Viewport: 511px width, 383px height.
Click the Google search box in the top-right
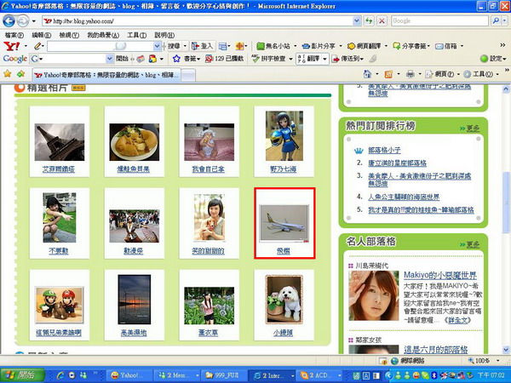click(x=439, y=20)
